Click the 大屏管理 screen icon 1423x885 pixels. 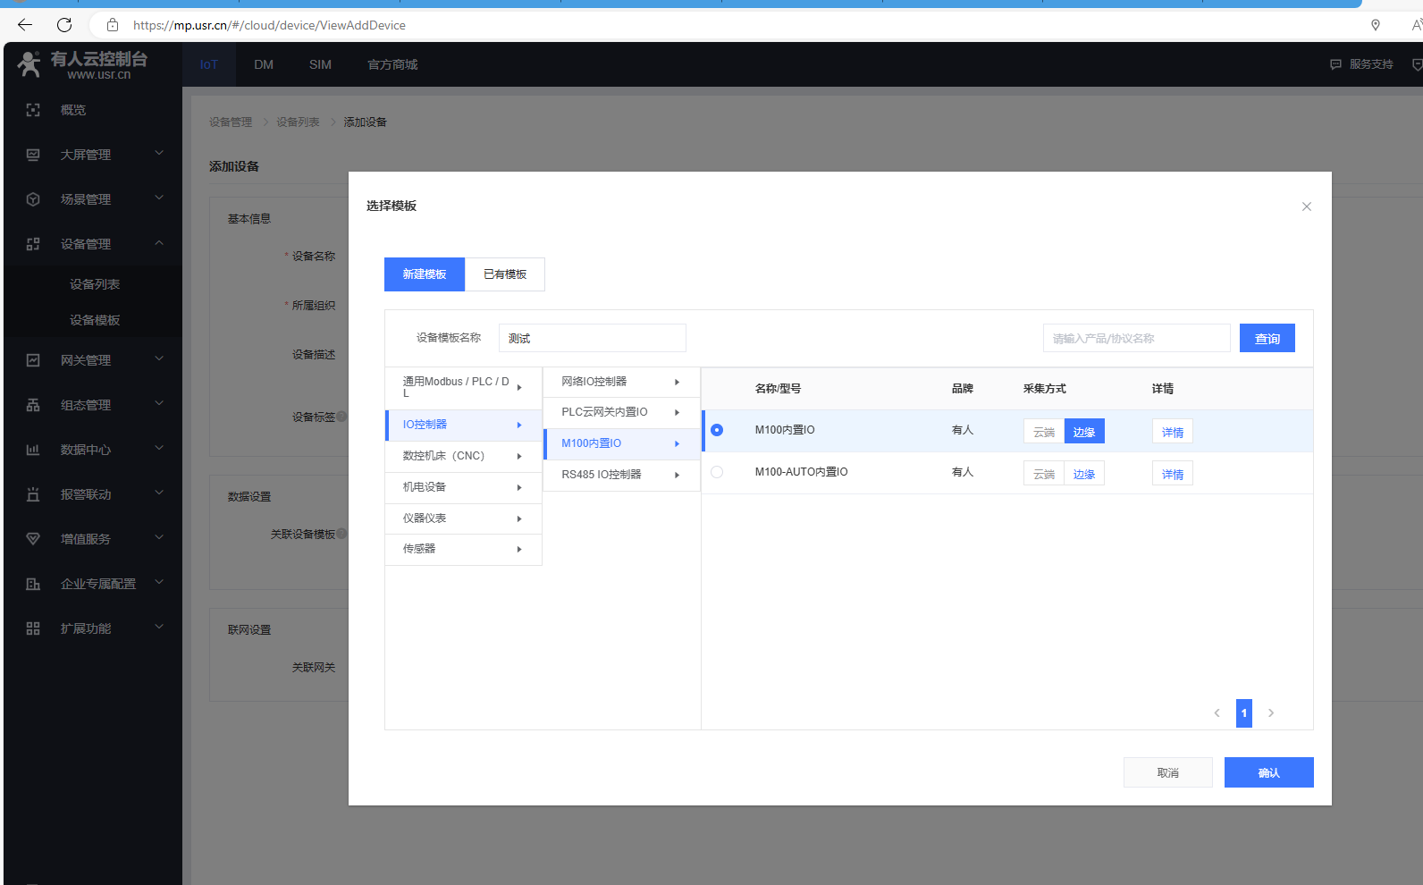(33, 155)
